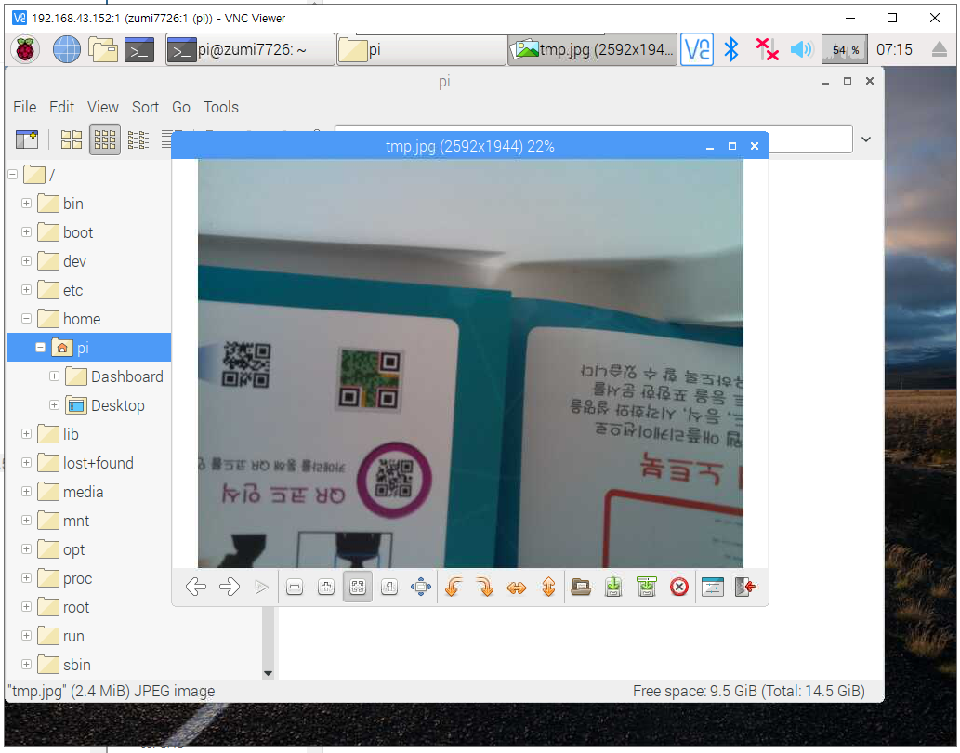Launch file manager from taskbar
Image resolution: width=960 pixels, height=753 pixels.
(103, 49)
